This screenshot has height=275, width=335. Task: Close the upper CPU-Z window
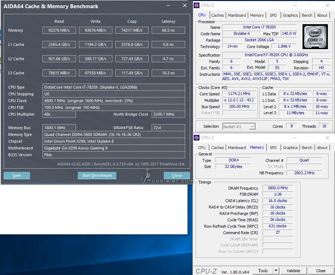(x=327, y=5)
